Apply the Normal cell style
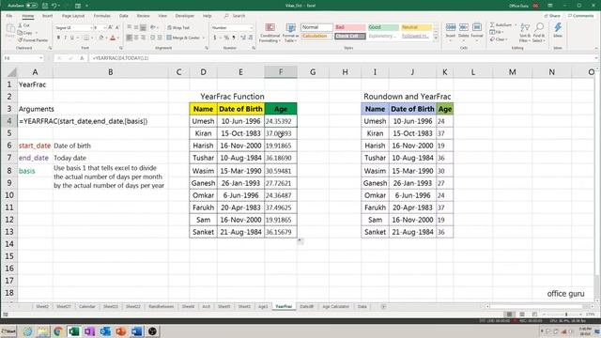Image resolution: width=601 pixels, height=338 pixels. point(316,27)
